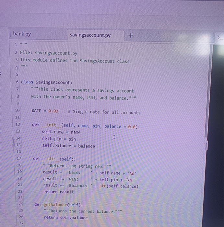Click 'self.name = name' line
Viewport: 224px width, 227px height.
(61, 132)
